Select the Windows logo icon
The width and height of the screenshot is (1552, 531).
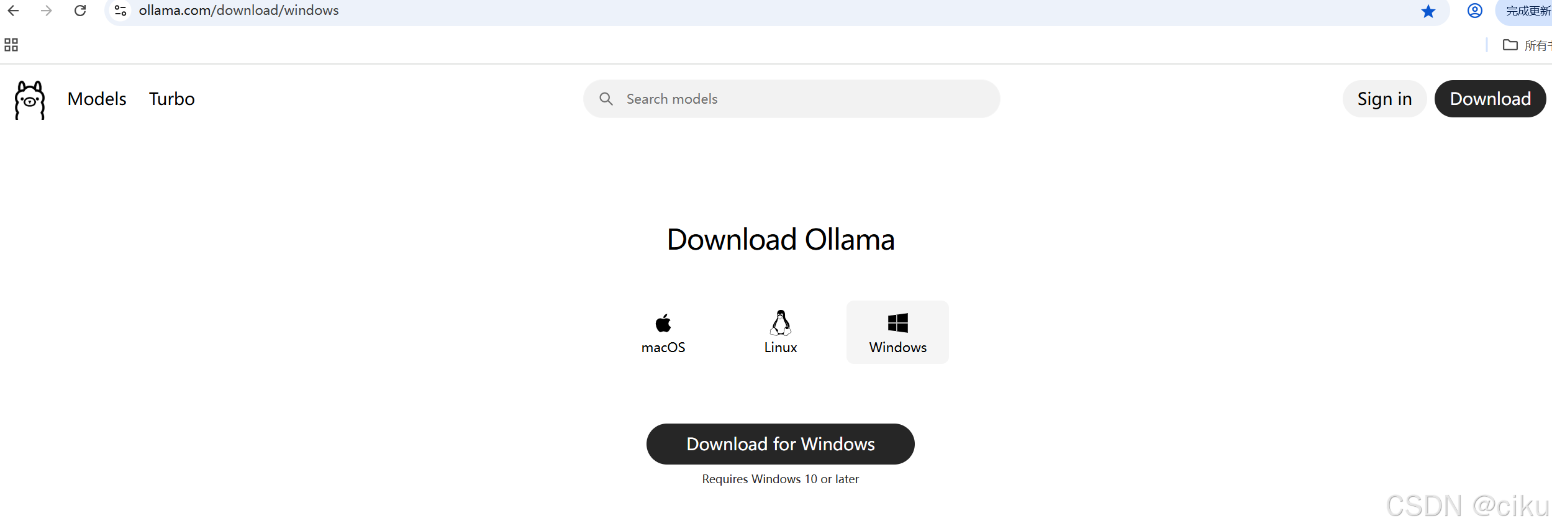pos(898,323)
